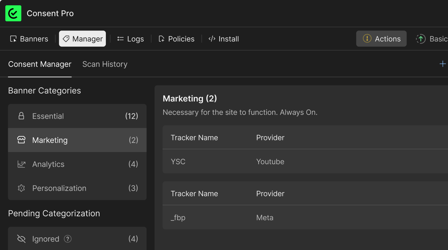Click Provider header above Meta

pos(270,194)
